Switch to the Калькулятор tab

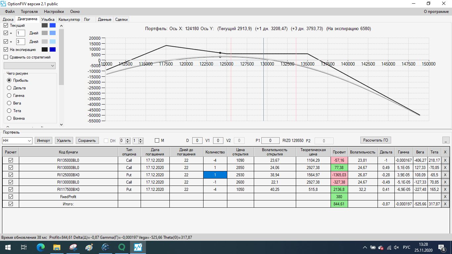point(69,20)
